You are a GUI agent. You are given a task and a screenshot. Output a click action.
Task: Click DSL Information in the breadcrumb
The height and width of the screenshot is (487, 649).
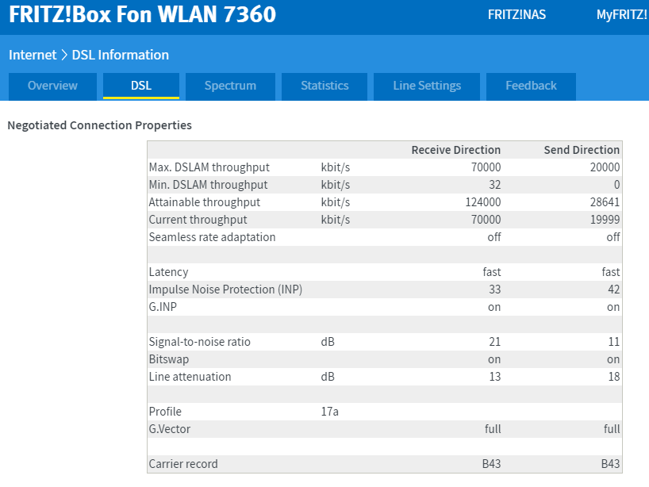click(121, 55)
